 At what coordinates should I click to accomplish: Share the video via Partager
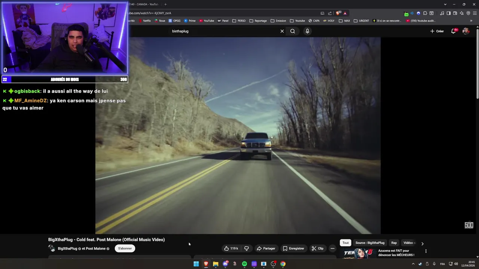pyautogui.click(x=266, y=248)
